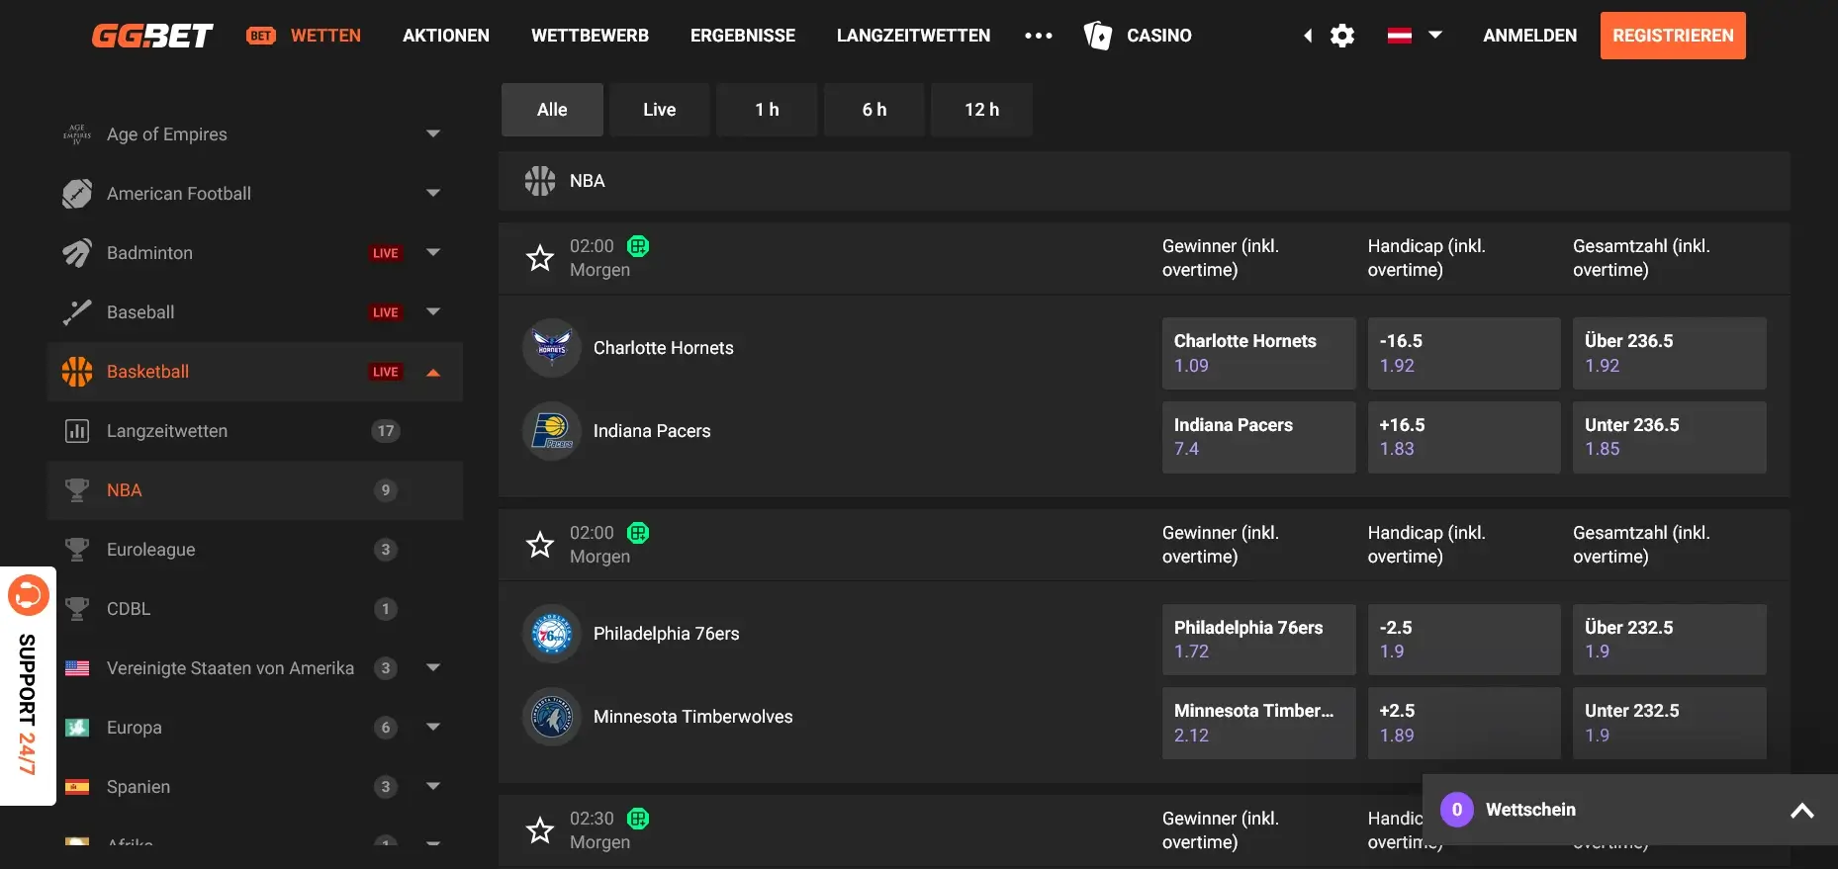Expand the Europa region arrow
Viewport: 1838px width, 869px height.
tap(433, 727)
